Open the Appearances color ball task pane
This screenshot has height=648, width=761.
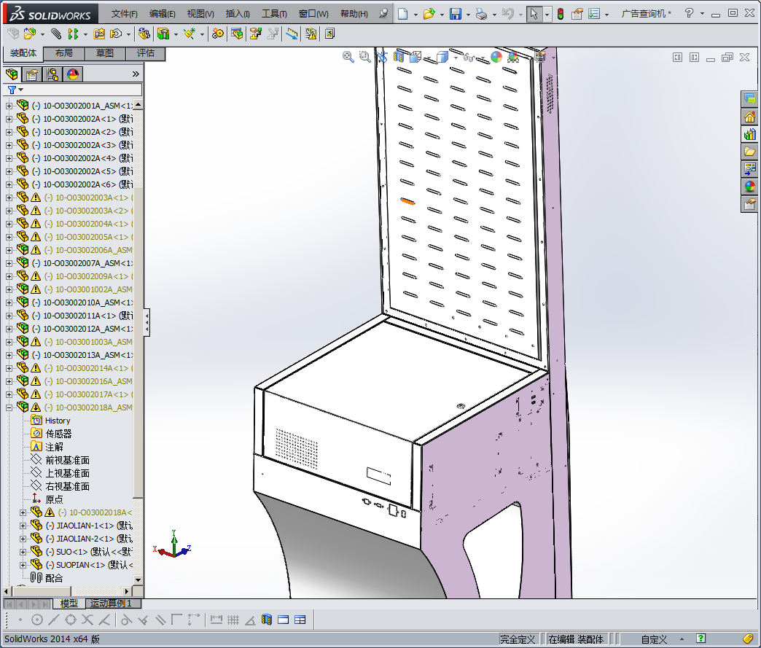(x=750, y=187)
